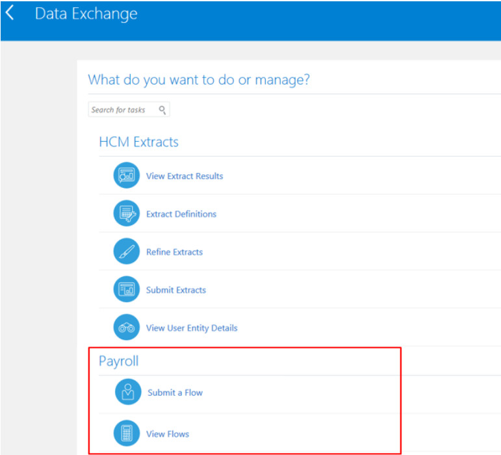Image resolution: width=501 pixels, height=455 pixels.
Task: Click the View Flows calculator icon
Action: 127,434
